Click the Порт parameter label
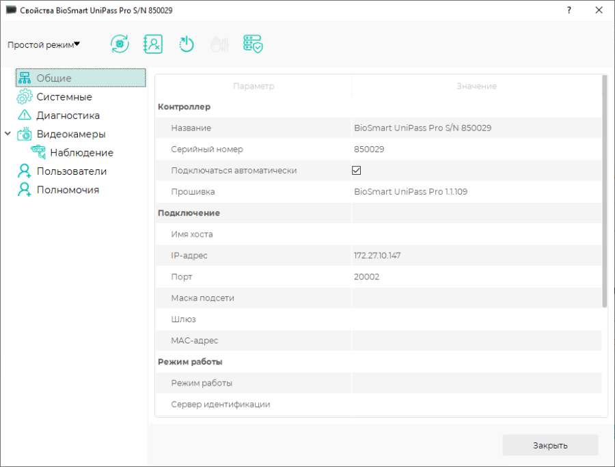The height and width of the screenshot is (467, 615). click(x=182, y=277)
